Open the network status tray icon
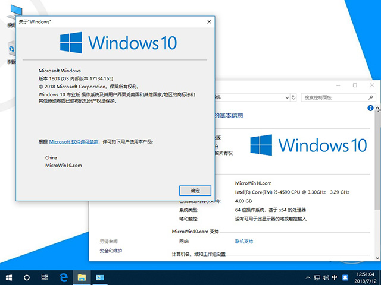The image size is (381, 285). (x=317, y=277)
